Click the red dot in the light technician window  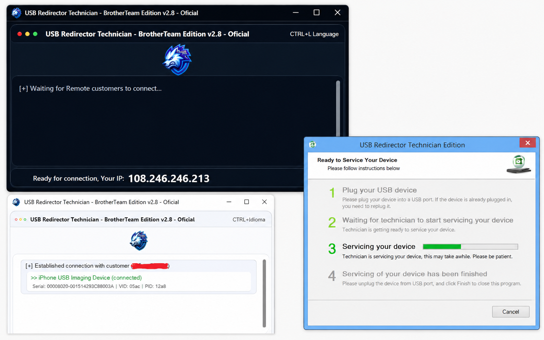16,219
